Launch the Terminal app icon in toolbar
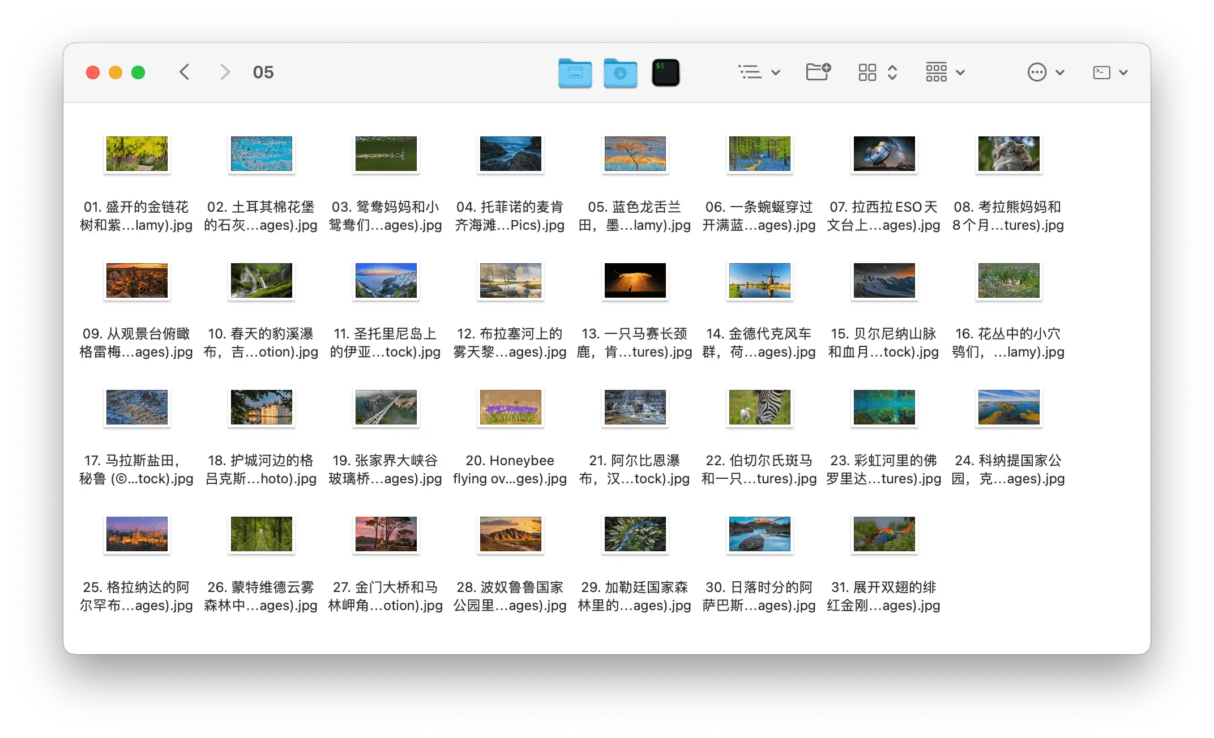 (x=665, y=73)
